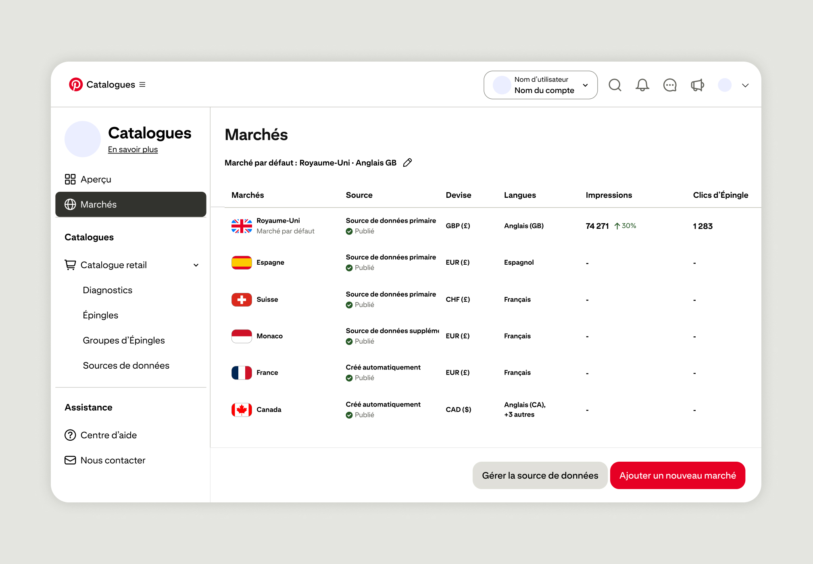Click Espagne market name
Viewport: 813px width, 564px height.
click(270, 263)
